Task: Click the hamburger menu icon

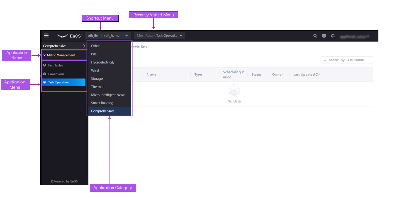Action: 46,36
